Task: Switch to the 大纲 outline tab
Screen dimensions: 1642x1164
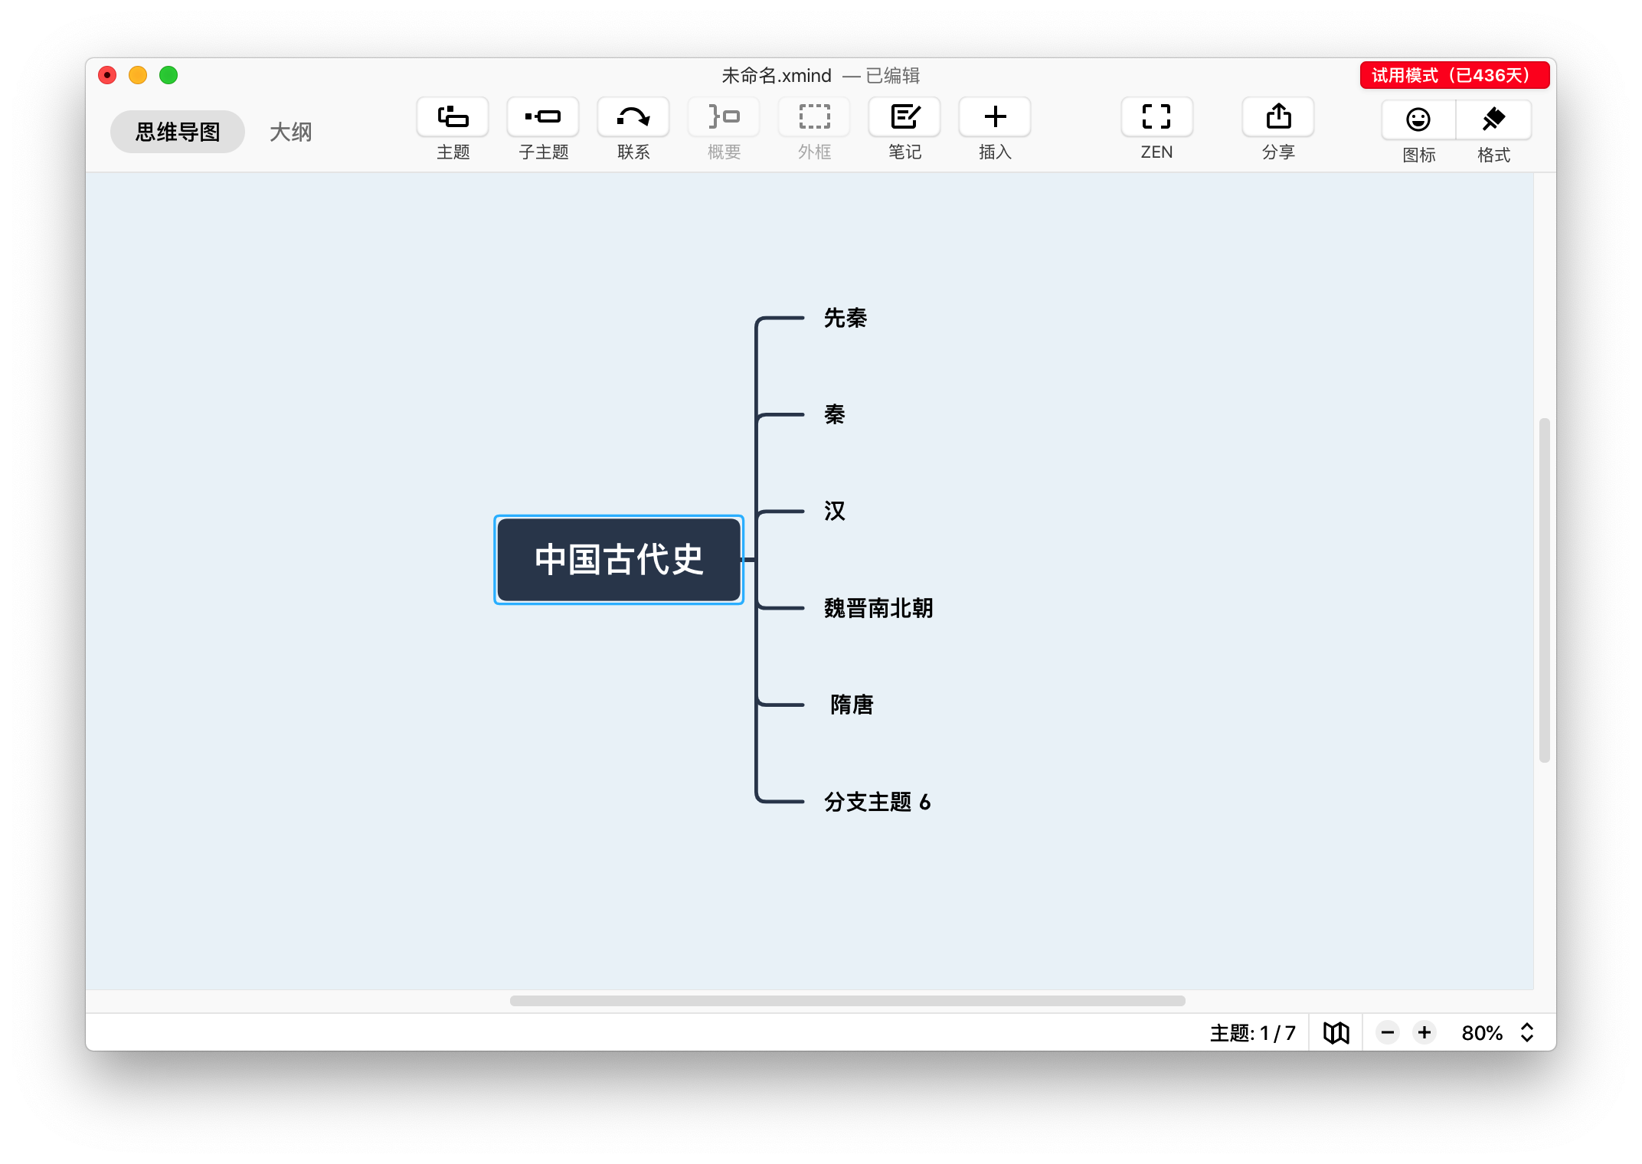Action: tap(290, 132)
